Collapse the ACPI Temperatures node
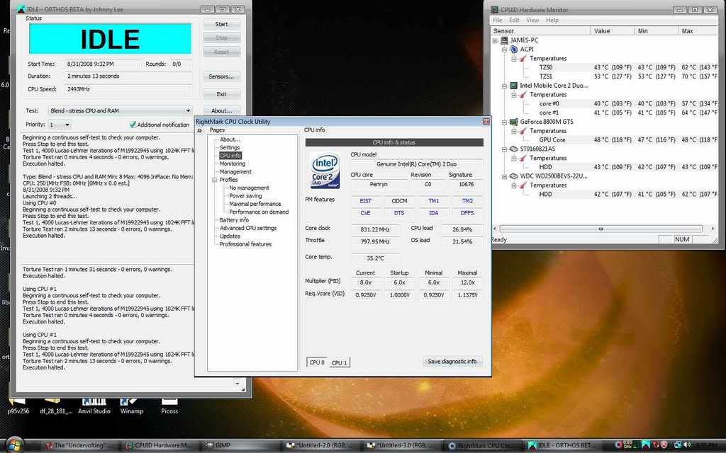 click(513, 59)
